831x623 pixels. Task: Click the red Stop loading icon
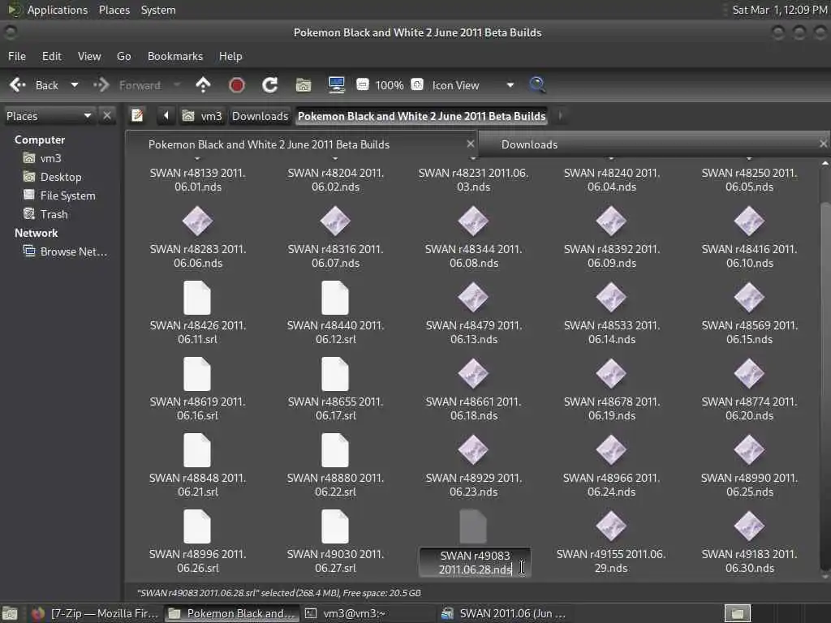tap(237, 85)
